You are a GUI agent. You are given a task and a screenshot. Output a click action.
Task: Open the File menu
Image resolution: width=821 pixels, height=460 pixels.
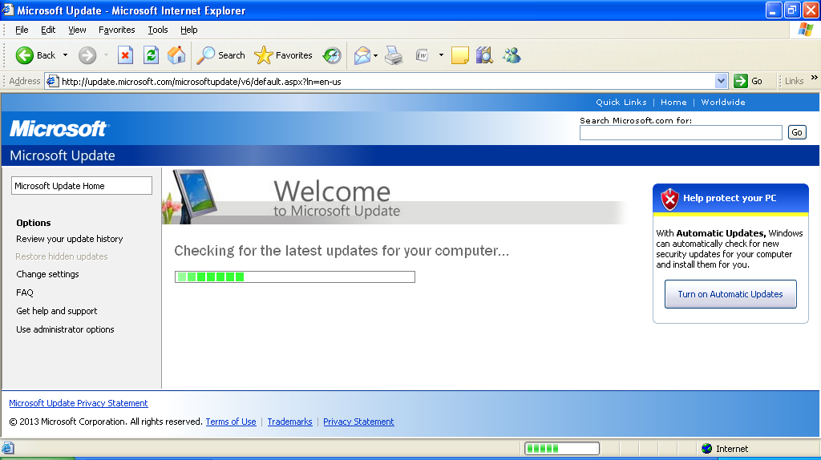pos(22,30)
